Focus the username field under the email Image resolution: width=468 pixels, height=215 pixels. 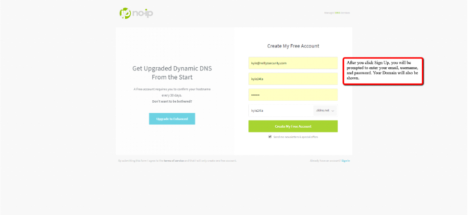pos(293,79)
